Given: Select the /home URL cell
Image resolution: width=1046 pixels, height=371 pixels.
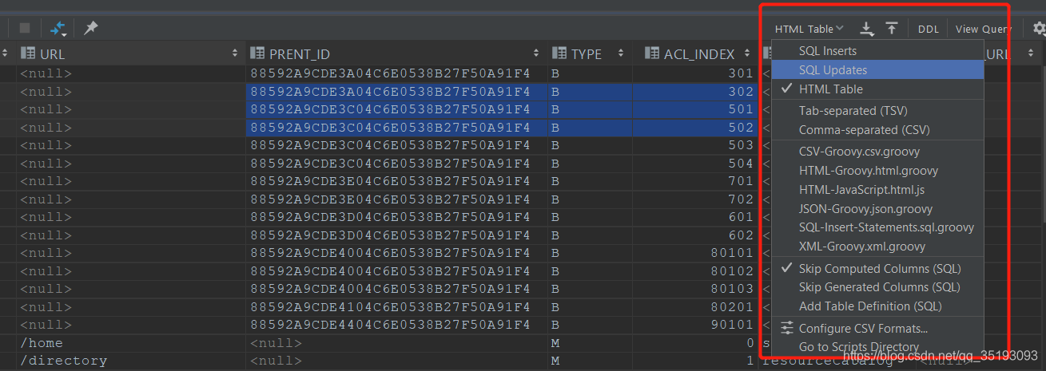Looking at the screenshot, I should 130,342.
